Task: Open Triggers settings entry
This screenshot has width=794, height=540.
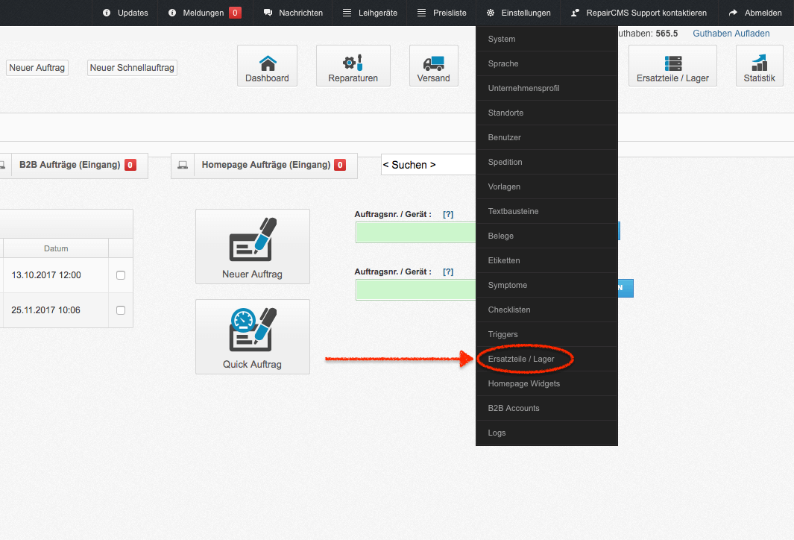Action: pos(546,334)
